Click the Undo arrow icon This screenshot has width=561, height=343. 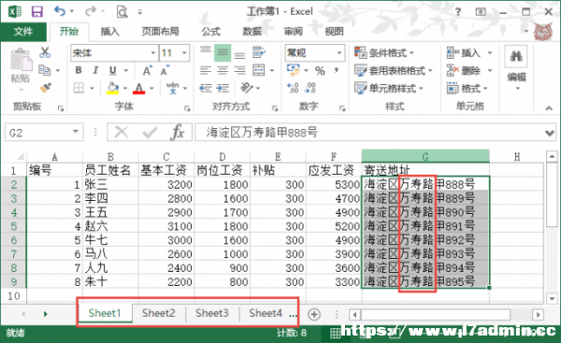click(x=60, y=12)
